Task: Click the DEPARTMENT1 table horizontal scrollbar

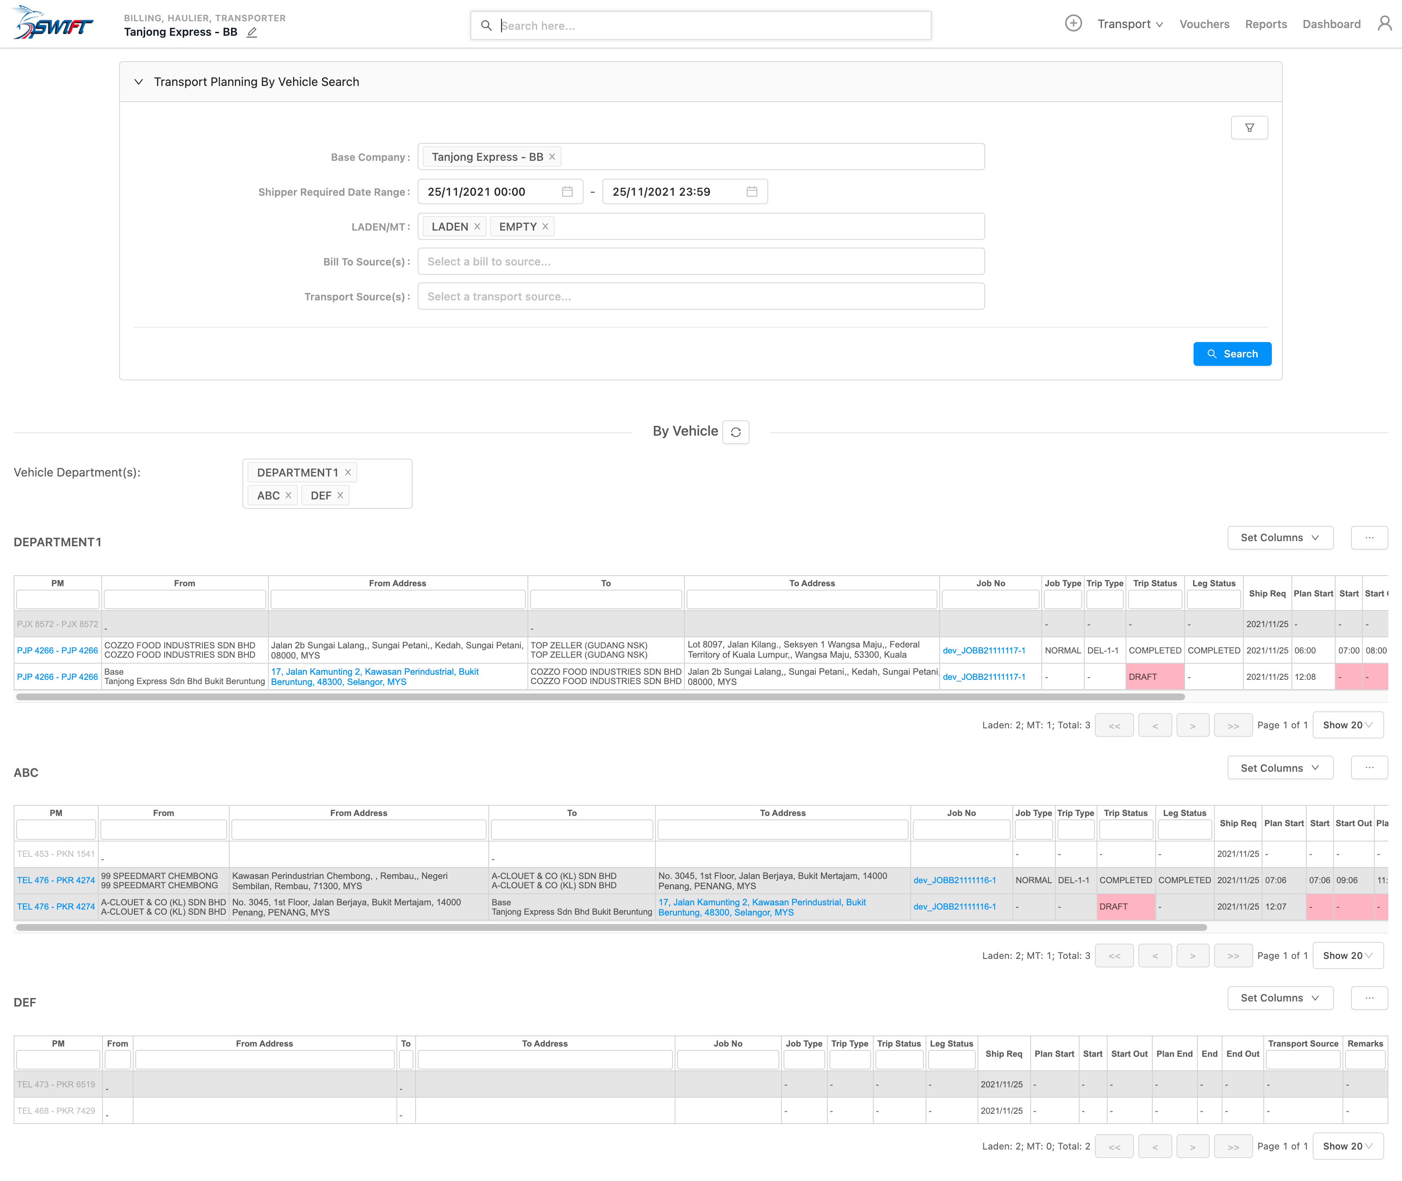Action: (x=600, y=697)
